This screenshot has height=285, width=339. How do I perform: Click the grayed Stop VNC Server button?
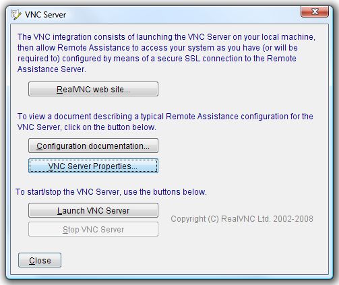click(x=93, y=229)
